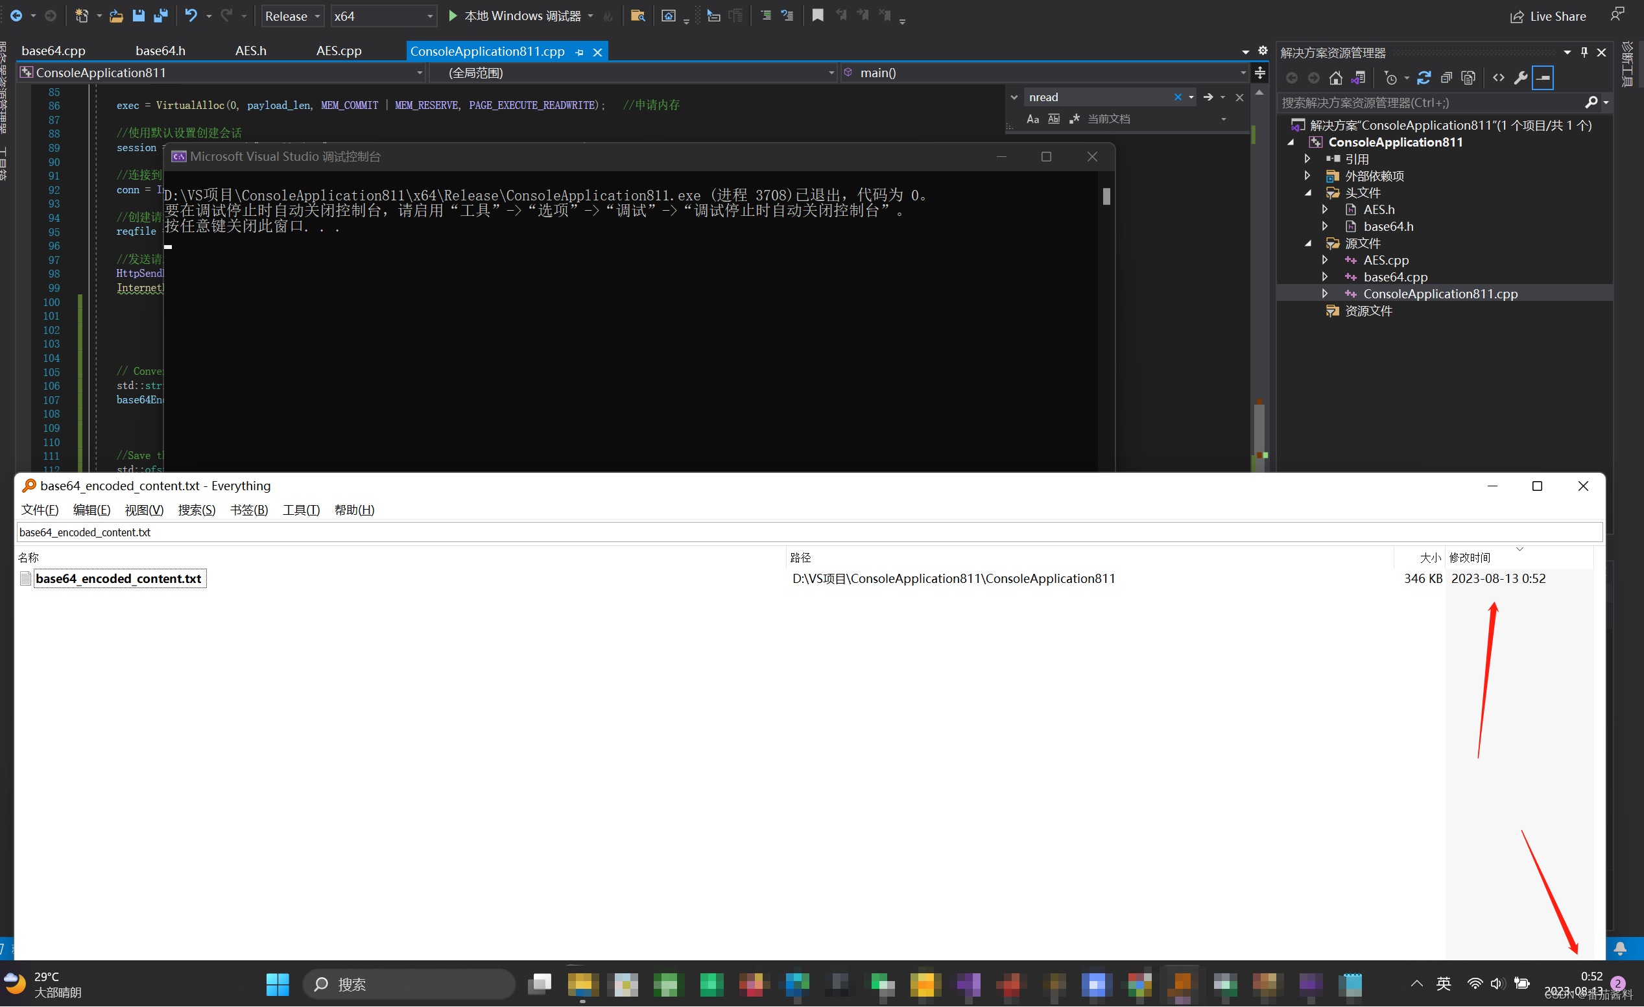Switch to the AES.cpp tab
Image resolution: width=1644 pixels, height=1007 pixels.
pyautogui.click(x=339, y=51)
